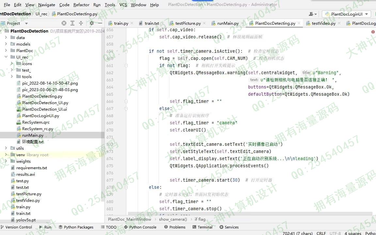Screen dimensions: 376x235
Task: Expand the models folder
Action: pos(6,44)
